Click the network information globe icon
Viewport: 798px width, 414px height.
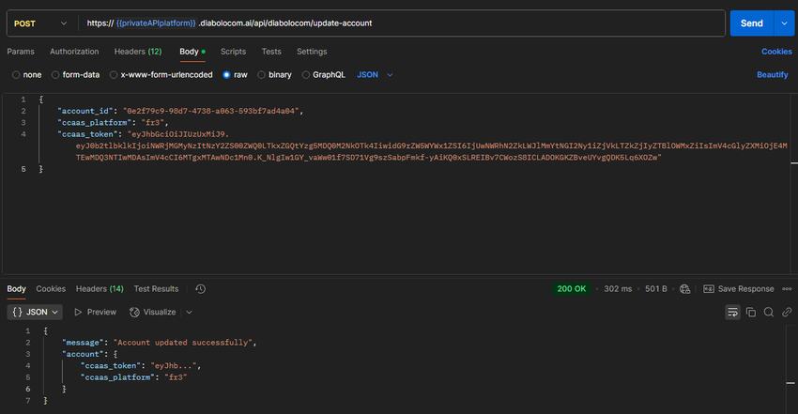coord(685,289)
